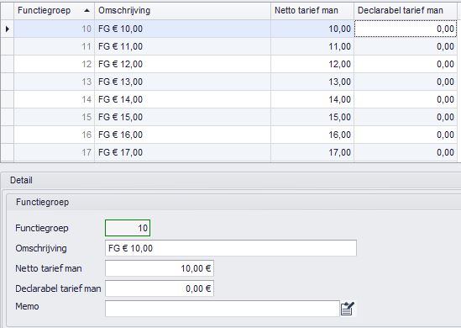Click focused declarabel tarief cell of row 10
The width and height of the screenshot is (461, 328).
pos(406,29)
